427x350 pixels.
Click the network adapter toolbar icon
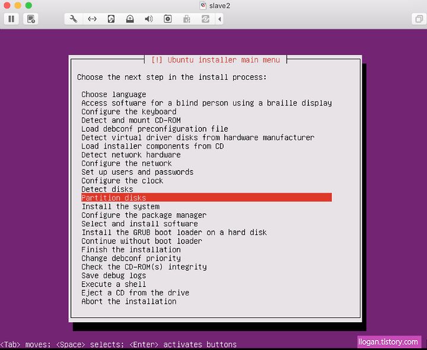[93, 19]
